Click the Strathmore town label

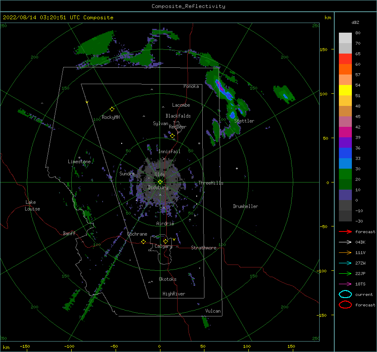tap(204, 248)
